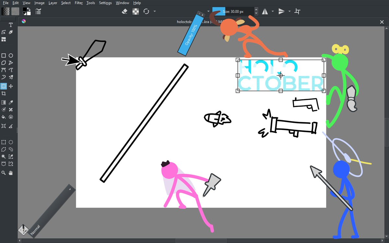Viewport: 389px width, 243px height.
Task: Select the Gradient tool
Action: [4, 102]
